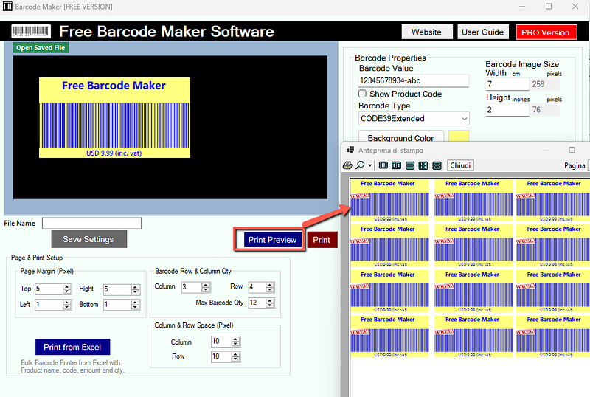Click the Background Color button
Viewport: 590px width, 397px height.
(x=401, y=137)
